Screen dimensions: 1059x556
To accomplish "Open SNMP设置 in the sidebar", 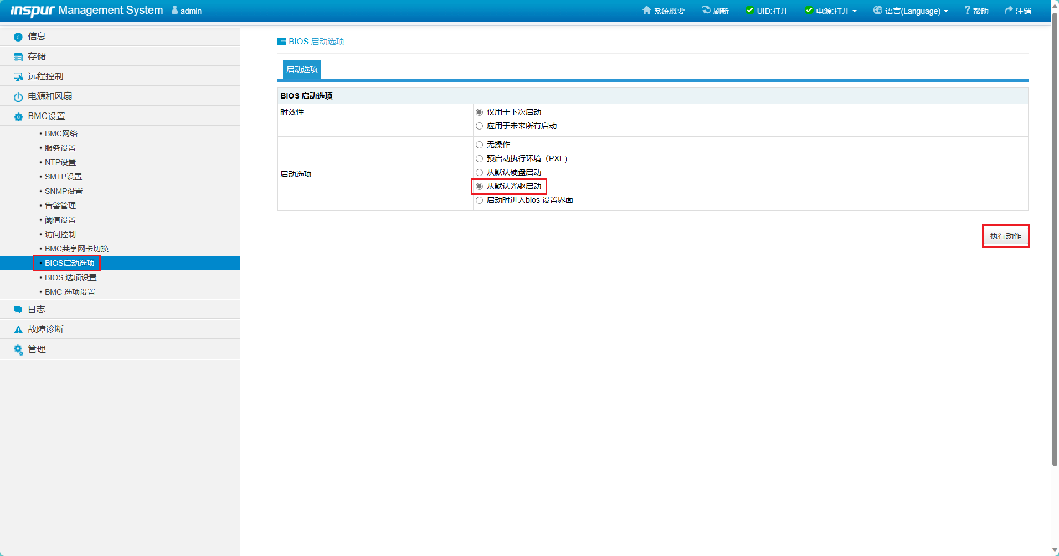I will [x=64, y=191].
